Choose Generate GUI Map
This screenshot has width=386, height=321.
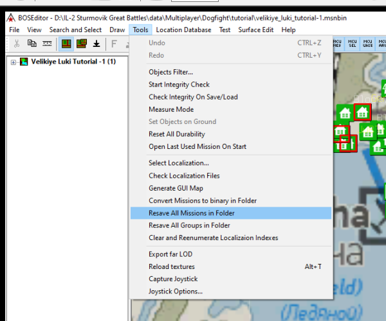[231, 188]
